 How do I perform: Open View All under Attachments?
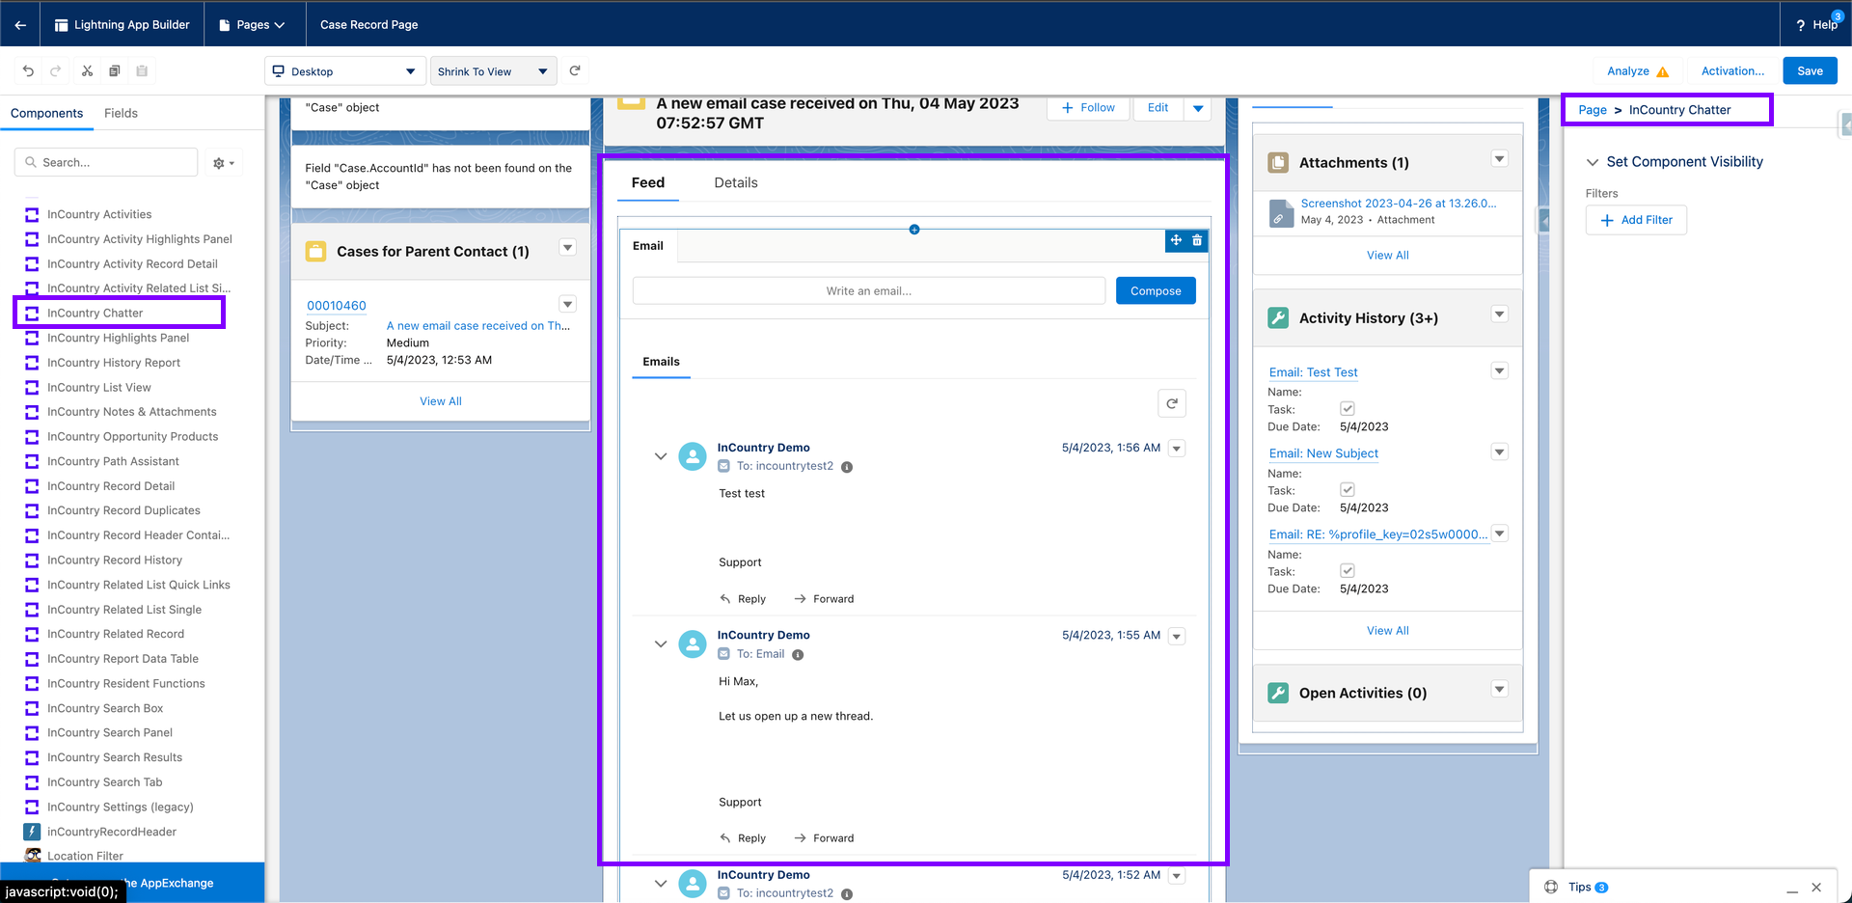coord(1387,255)
